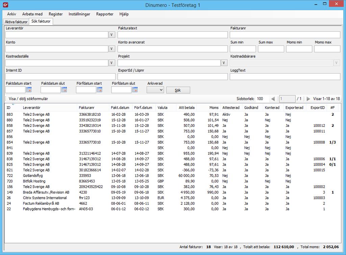Open the Förfdatum start calendar picker
The image size is (346, 255).
[100, 90]
